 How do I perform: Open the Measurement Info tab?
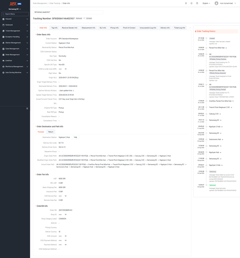click(x=88, y=28)
